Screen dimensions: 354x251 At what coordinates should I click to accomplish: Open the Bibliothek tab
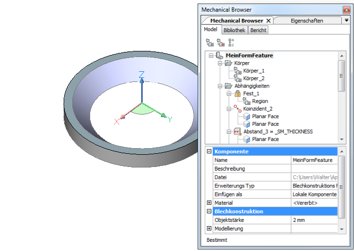tap(235, 30)
